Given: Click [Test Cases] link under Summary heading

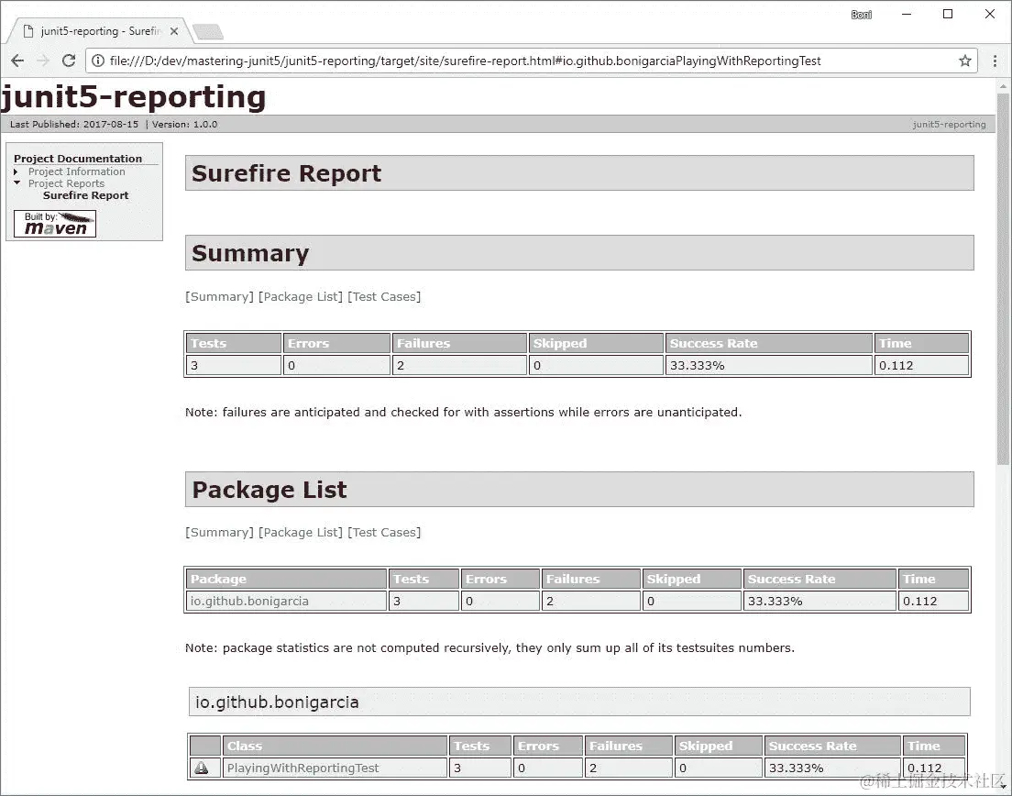Looking at the screenshot, I should pyautogui.click(x=384, y=296).
